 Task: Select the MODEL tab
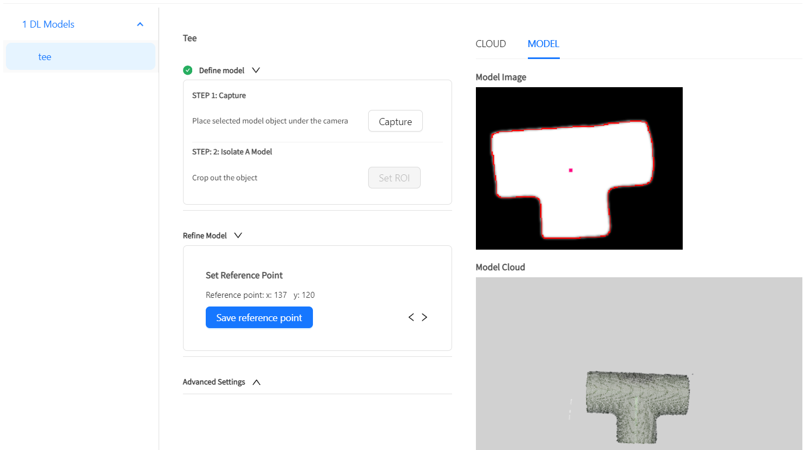click(x=544, y=44)
